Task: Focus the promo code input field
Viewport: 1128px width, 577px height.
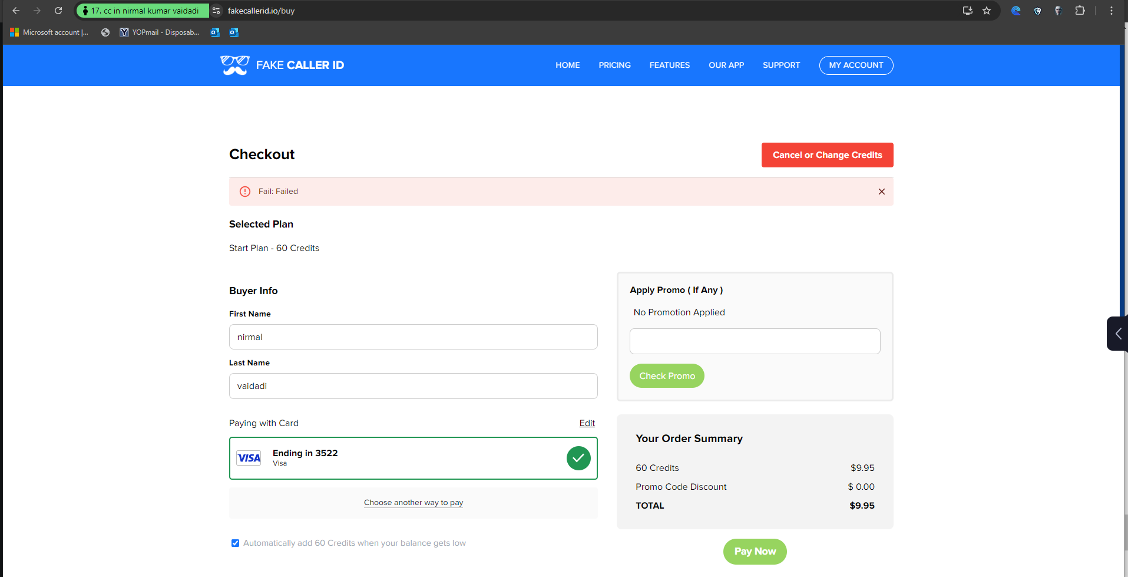Action: pyautogui.click(x=755, y=341)
